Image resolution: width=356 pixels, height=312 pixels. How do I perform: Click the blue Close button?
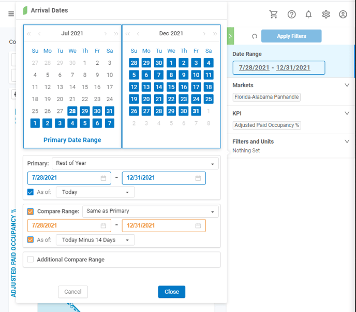click(x=172, y=292)
